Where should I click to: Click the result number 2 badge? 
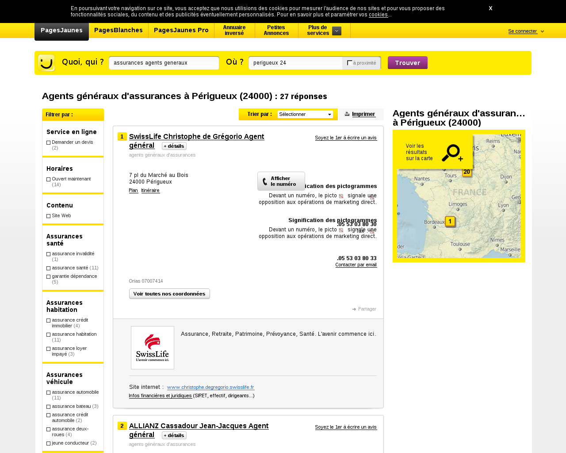point(122,426)
